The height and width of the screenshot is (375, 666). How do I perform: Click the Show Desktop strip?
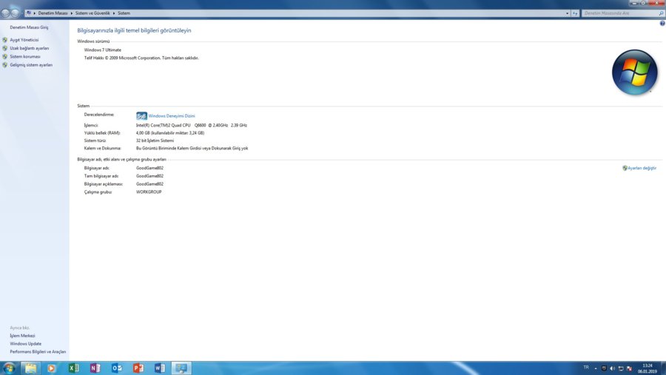coord(663,368)
